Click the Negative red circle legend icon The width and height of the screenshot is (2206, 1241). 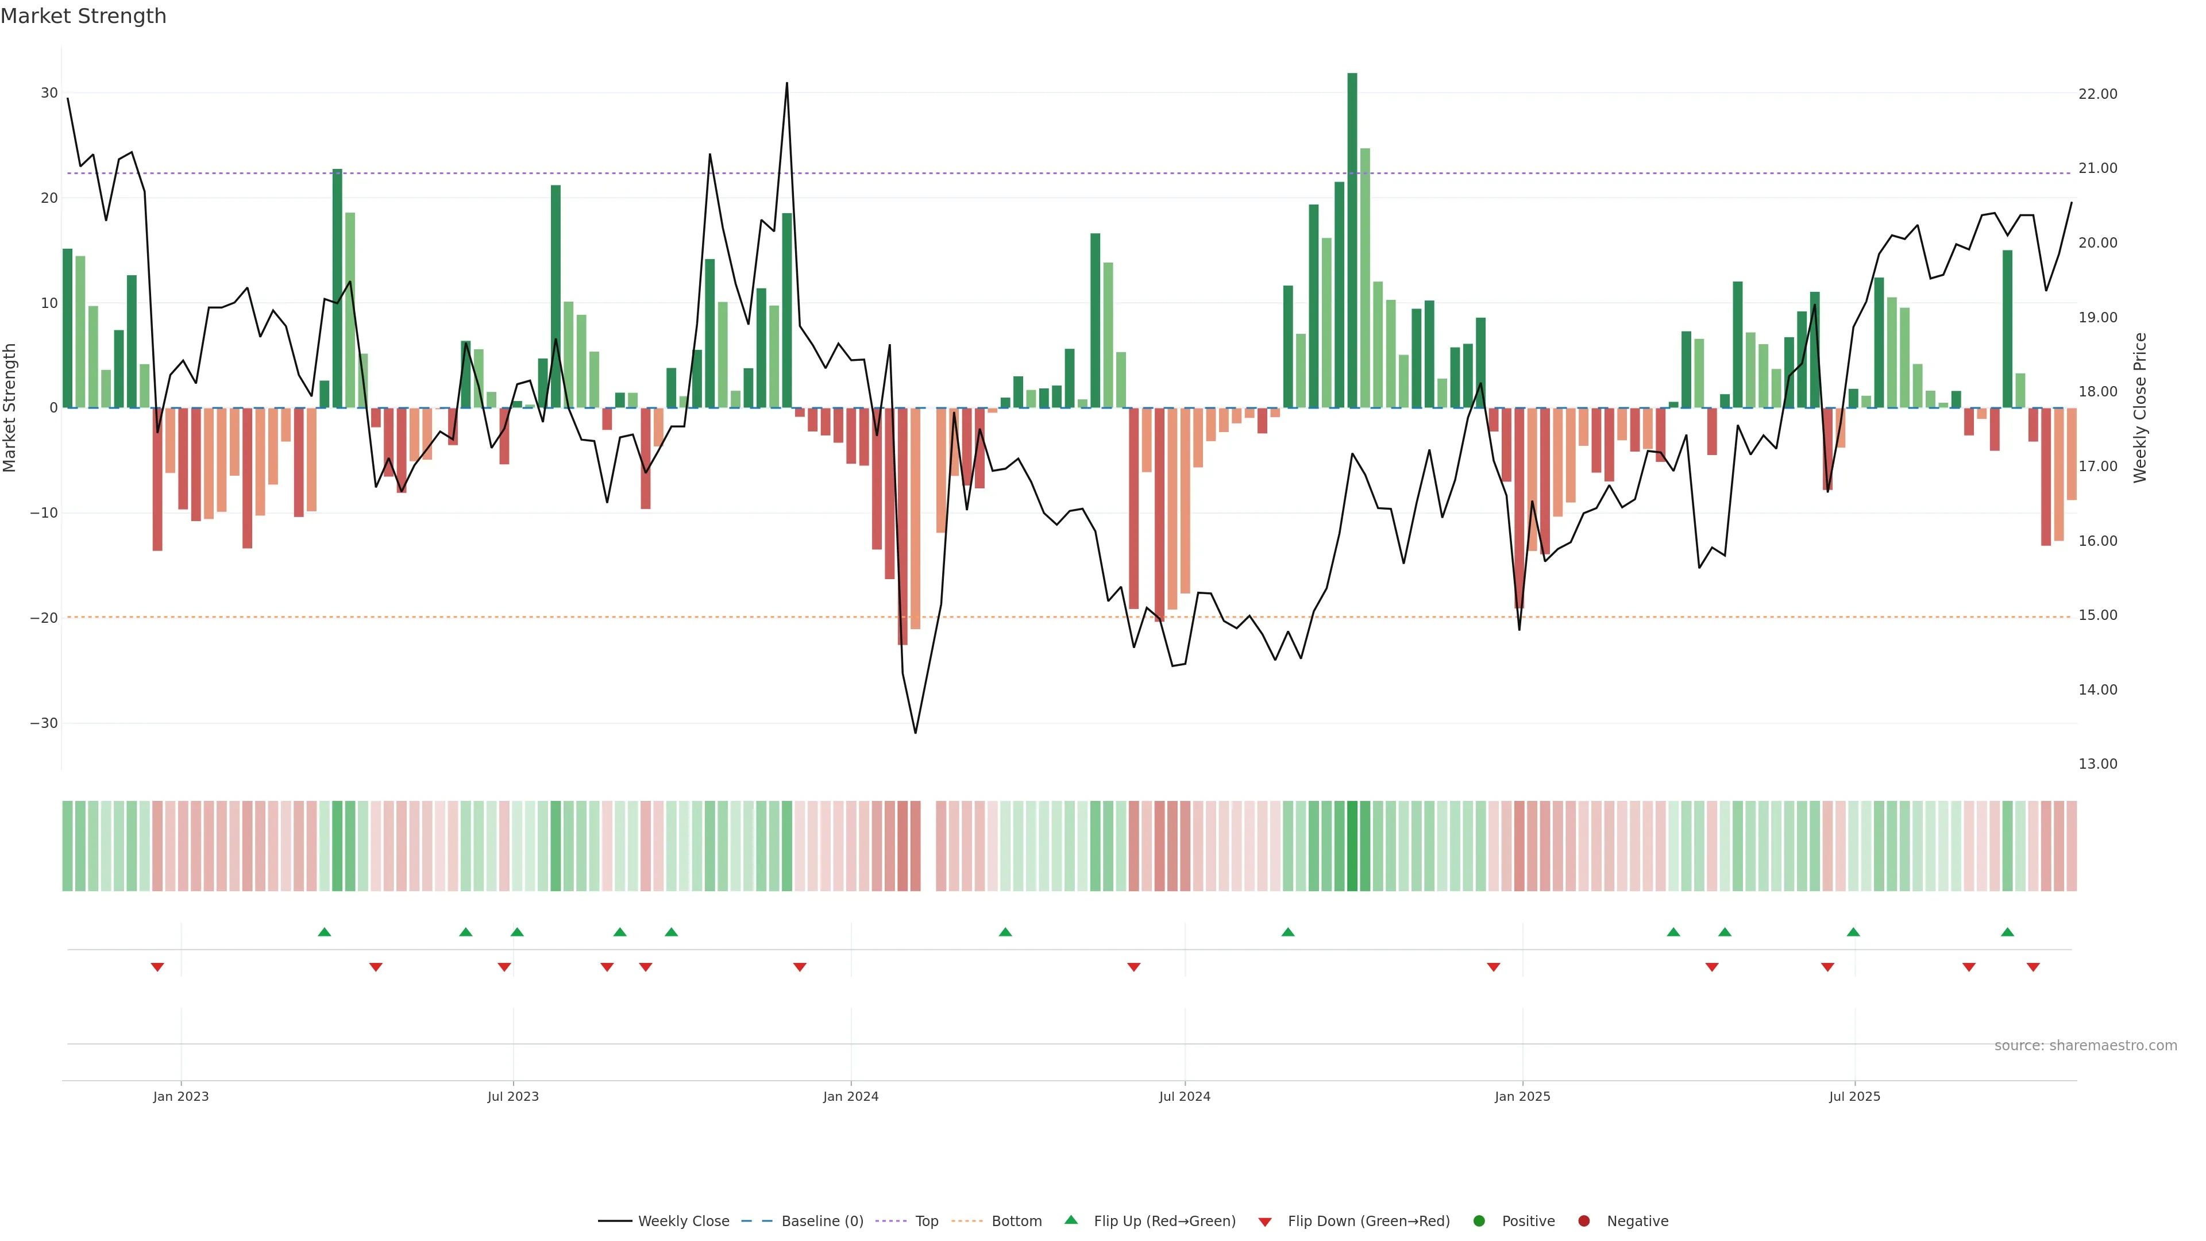click(1583, 1221)
